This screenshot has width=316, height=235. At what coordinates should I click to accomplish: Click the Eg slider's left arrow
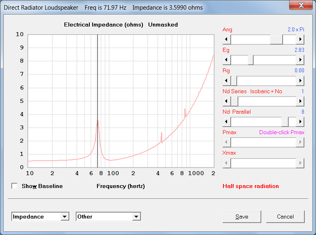click(x=227, y=60)
